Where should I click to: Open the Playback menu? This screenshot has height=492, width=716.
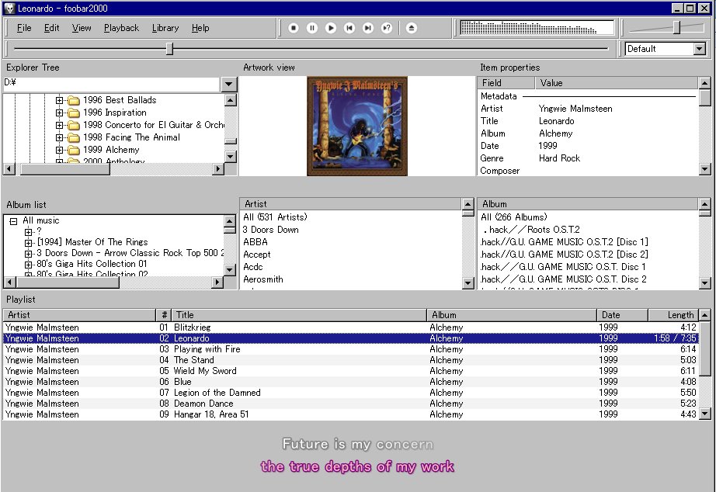click(121, 28)
